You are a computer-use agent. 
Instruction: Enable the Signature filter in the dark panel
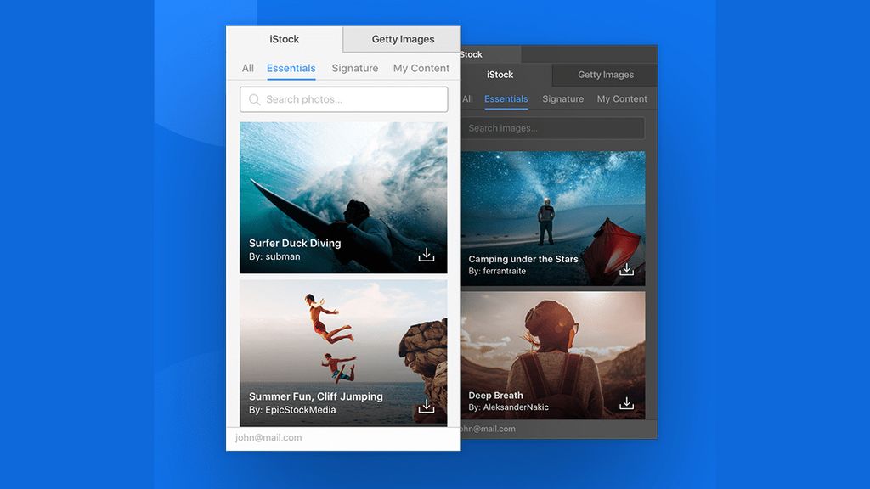click(562, 98)
